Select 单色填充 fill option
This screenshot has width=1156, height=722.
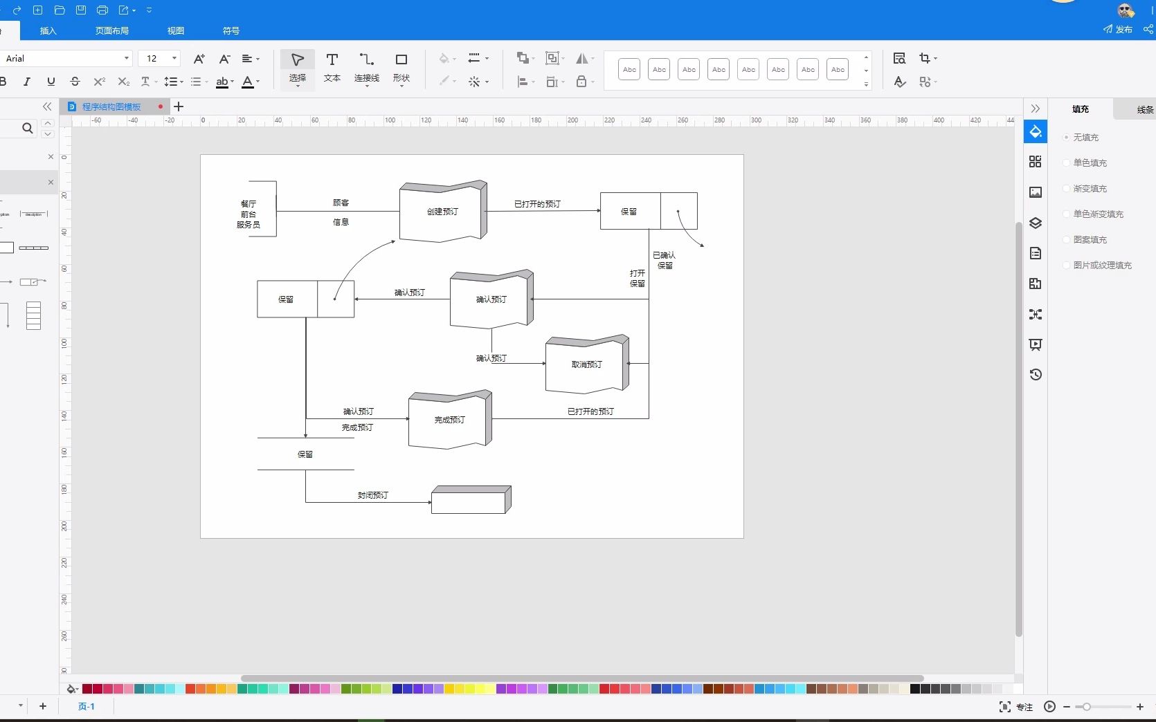coord(1085,163)
